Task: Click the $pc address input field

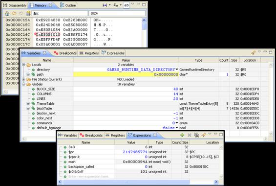Action: [60, 13]
